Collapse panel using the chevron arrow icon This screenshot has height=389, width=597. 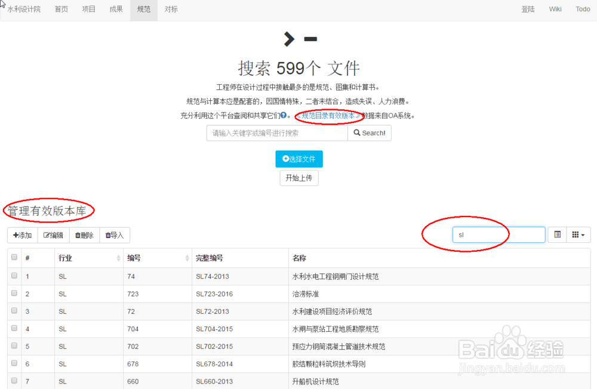[288, 39]
